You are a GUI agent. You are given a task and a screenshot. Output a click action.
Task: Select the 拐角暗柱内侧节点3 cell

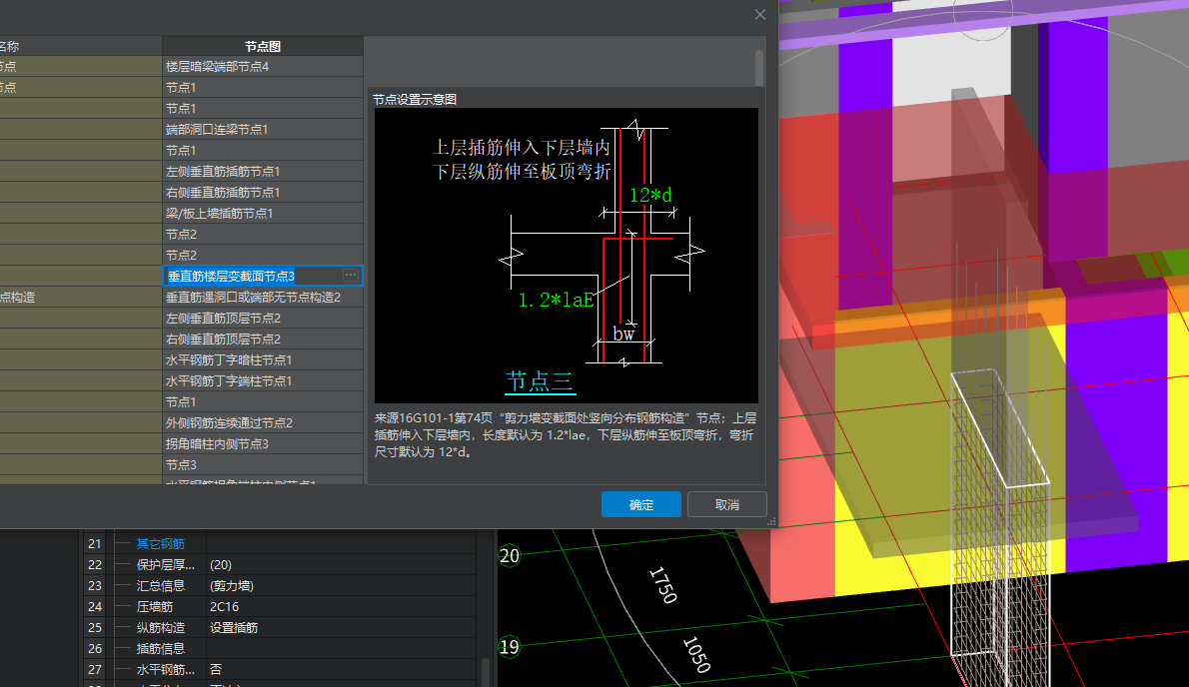(x=263, y=444)
